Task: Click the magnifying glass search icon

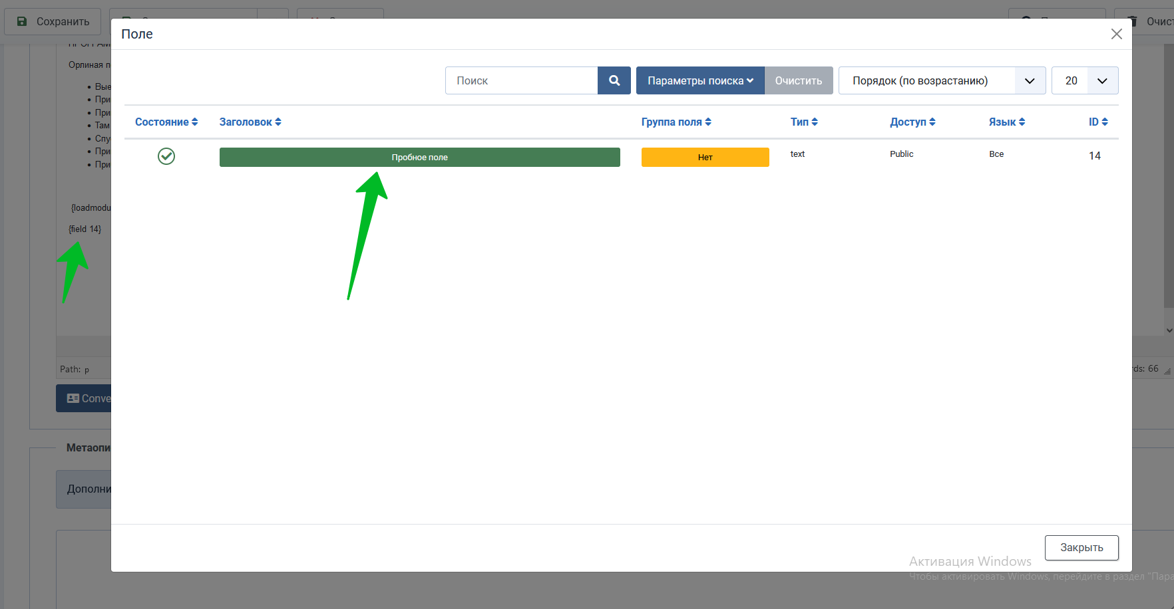Action: [614, 80]
